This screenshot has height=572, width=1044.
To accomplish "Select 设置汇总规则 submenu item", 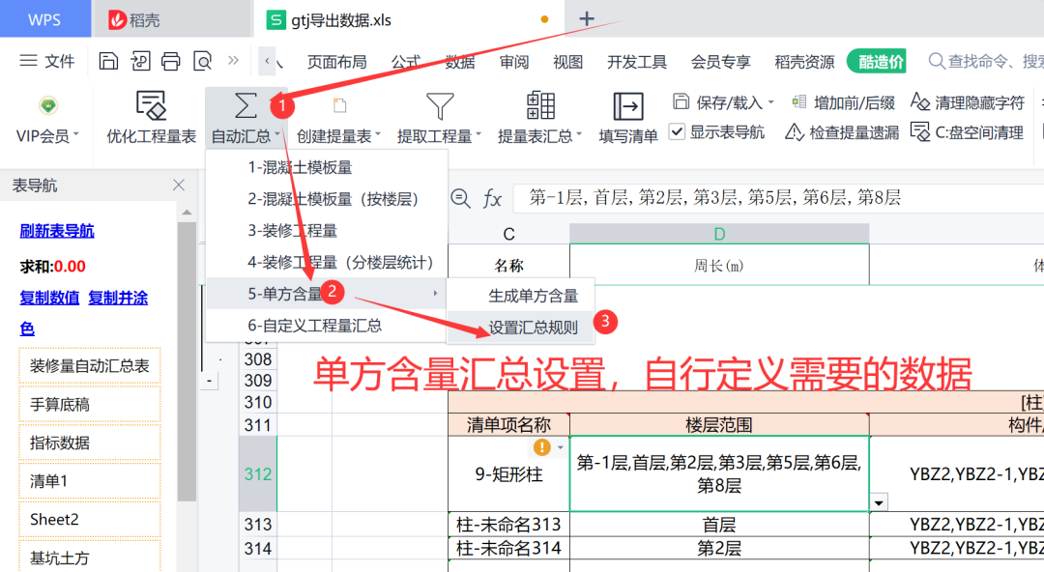I will pyautogui.click(x=533, y=328).
